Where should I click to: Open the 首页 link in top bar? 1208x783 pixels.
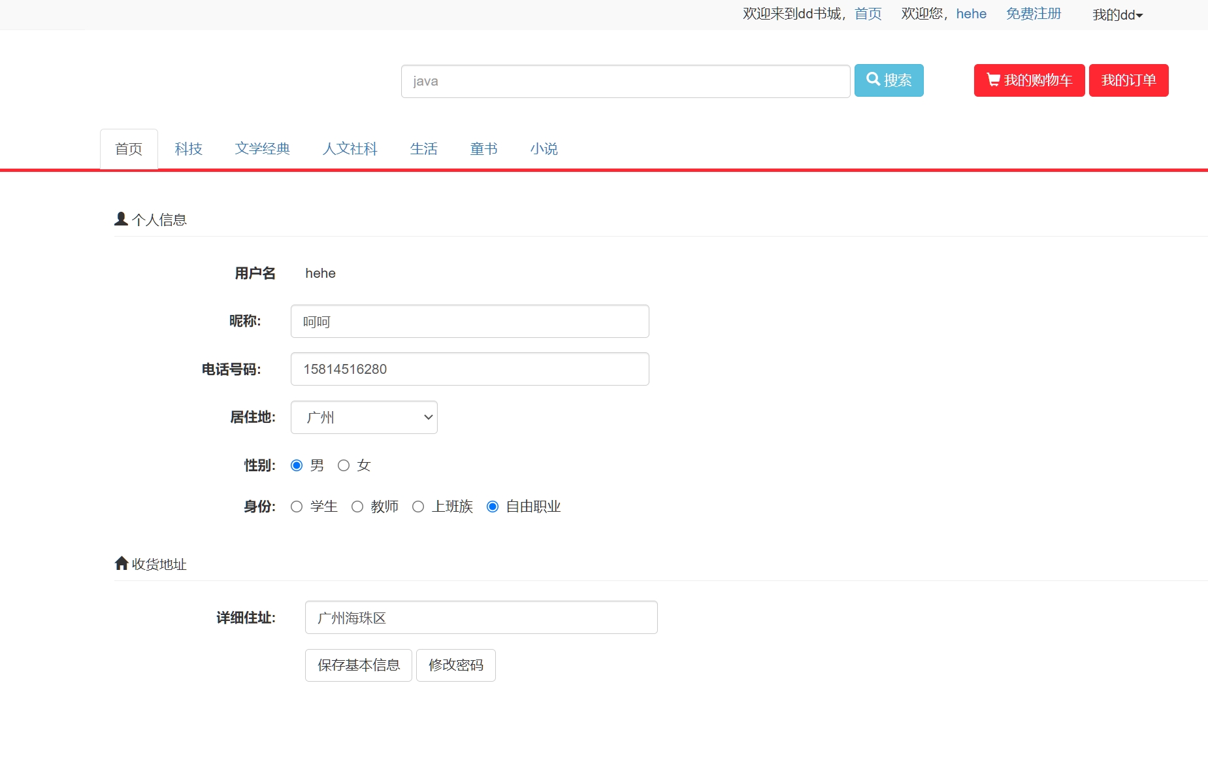click(x=868, y=14)
